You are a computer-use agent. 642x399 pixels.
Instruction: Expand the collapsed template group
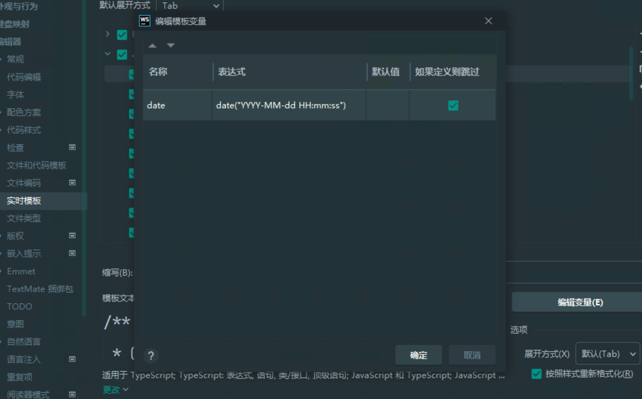coord(107,34)
